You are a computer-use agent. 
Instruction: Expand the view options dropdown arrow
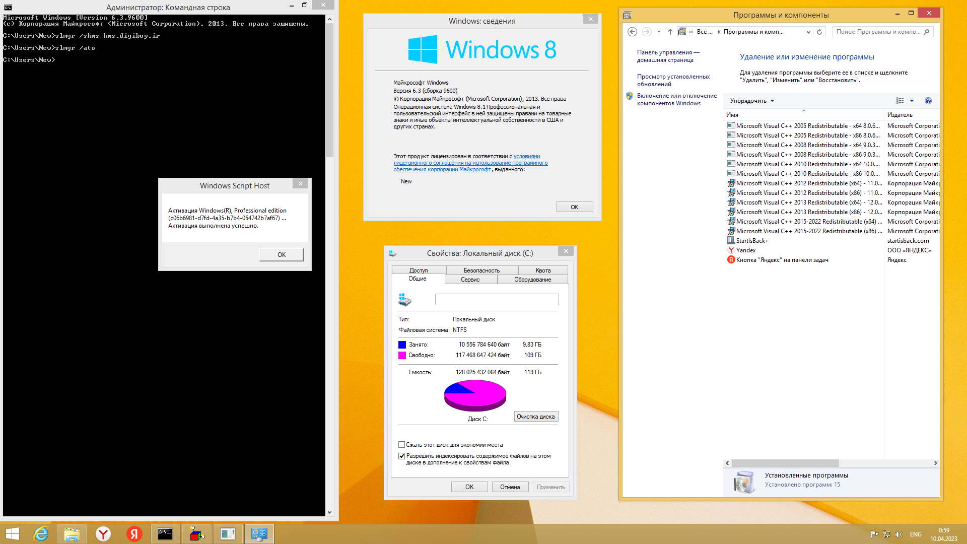(x=912, y=101)
